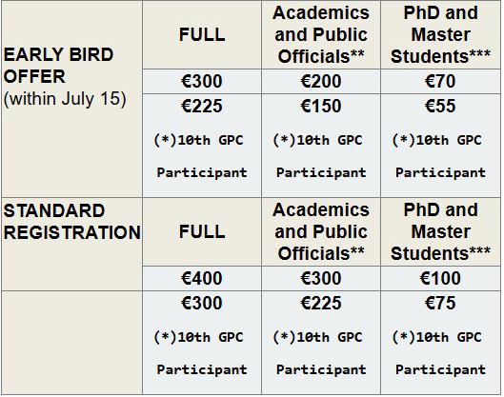Click the €55 student participant price
The height and width of the screenshot is (397, 504).
(440, 106)
